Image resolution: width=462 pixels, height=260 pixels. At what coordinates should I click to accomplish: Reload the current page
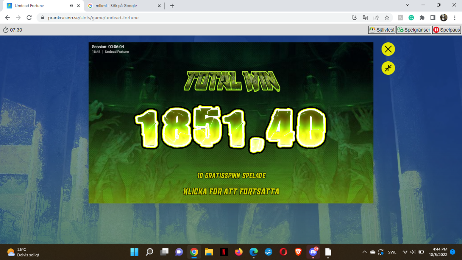point(29,18)
